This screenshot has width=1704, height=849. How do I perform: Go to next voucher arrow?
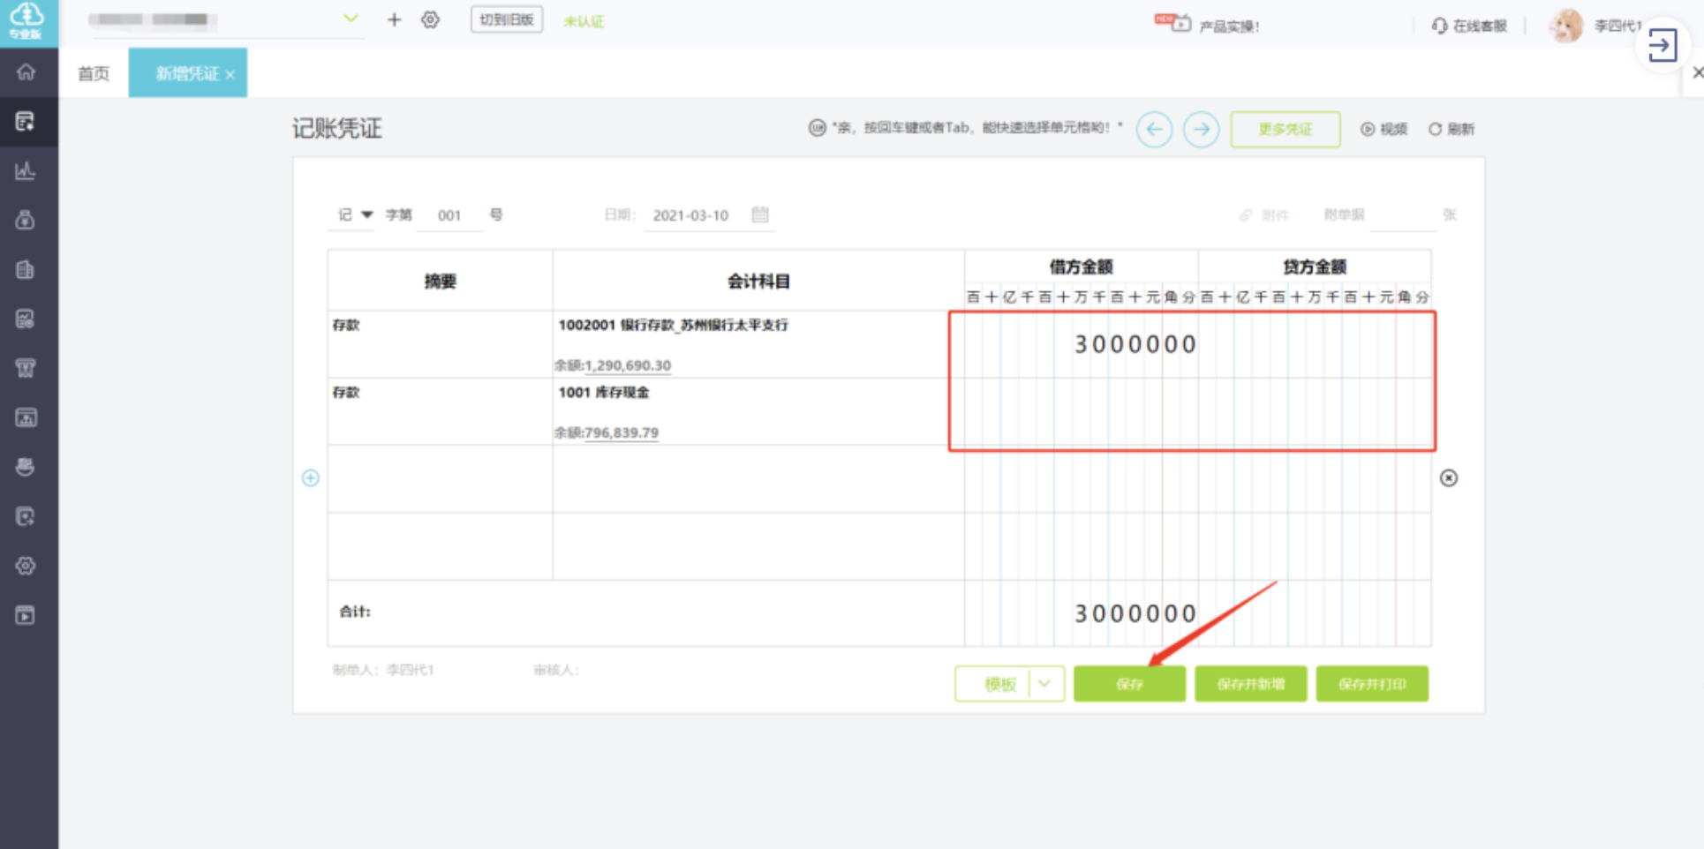(1201, 129)
